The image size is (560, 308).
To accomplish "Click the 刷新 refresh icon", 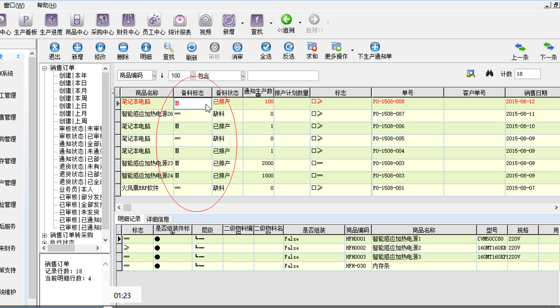I will [x=191, y=48].
